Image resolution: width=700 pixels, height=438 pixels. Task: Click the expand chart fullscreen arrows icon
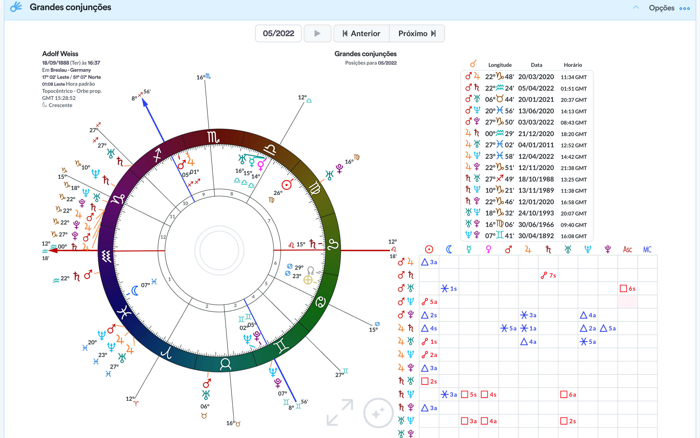tap(340, 413)
